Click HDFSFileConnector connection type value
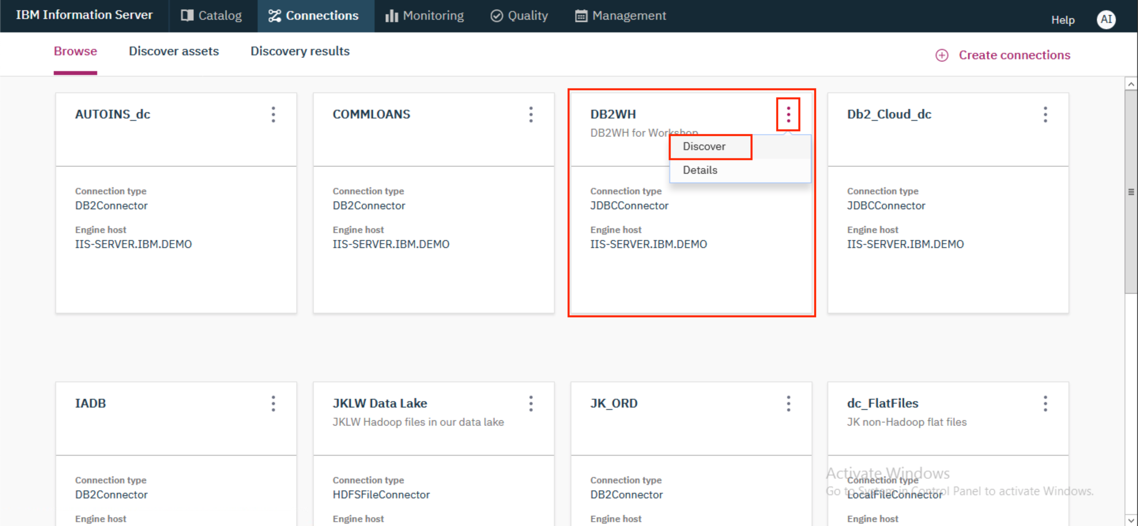Screen dimensions: 1138x526 coord(381,495)
